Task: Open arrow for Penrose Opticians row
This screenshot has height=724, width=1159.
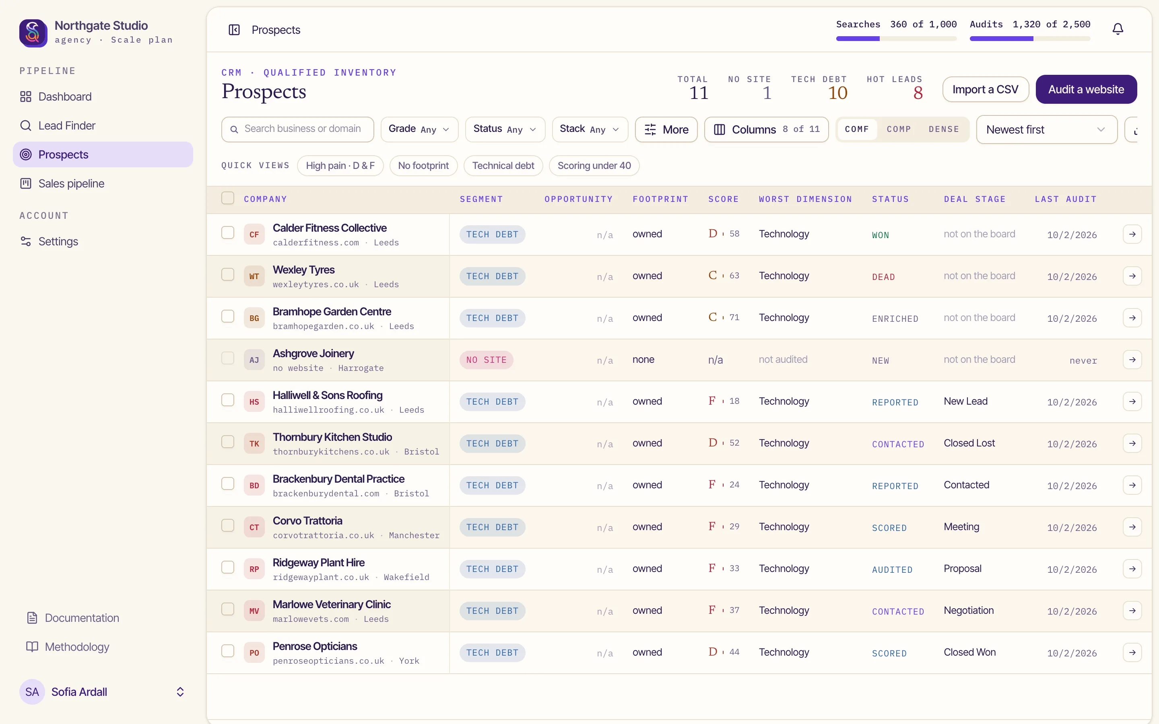Action: pos(1132,652)
